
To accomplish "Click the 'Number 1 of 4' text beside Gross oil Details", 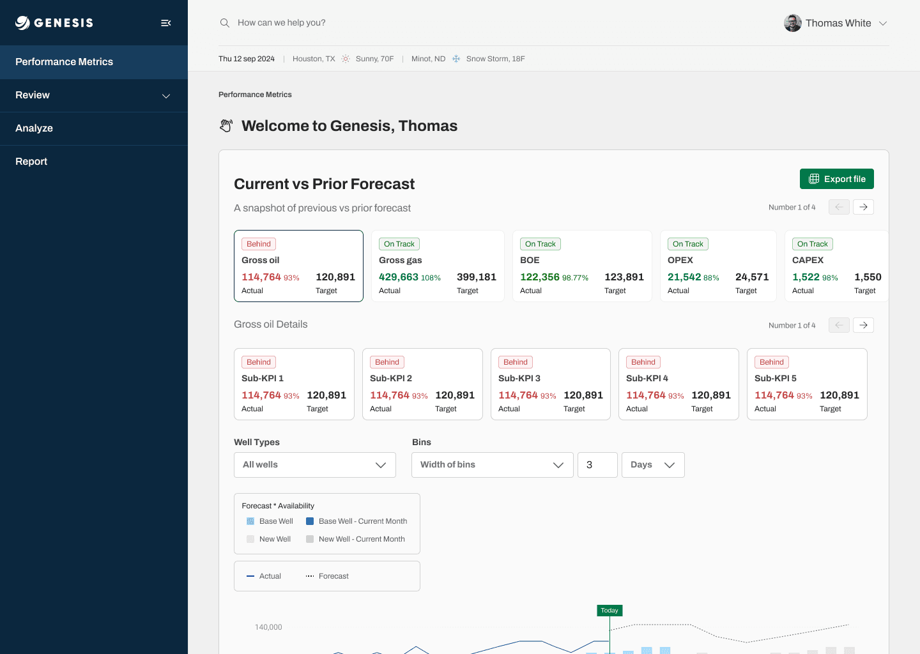I will click(x=792, y=326).
